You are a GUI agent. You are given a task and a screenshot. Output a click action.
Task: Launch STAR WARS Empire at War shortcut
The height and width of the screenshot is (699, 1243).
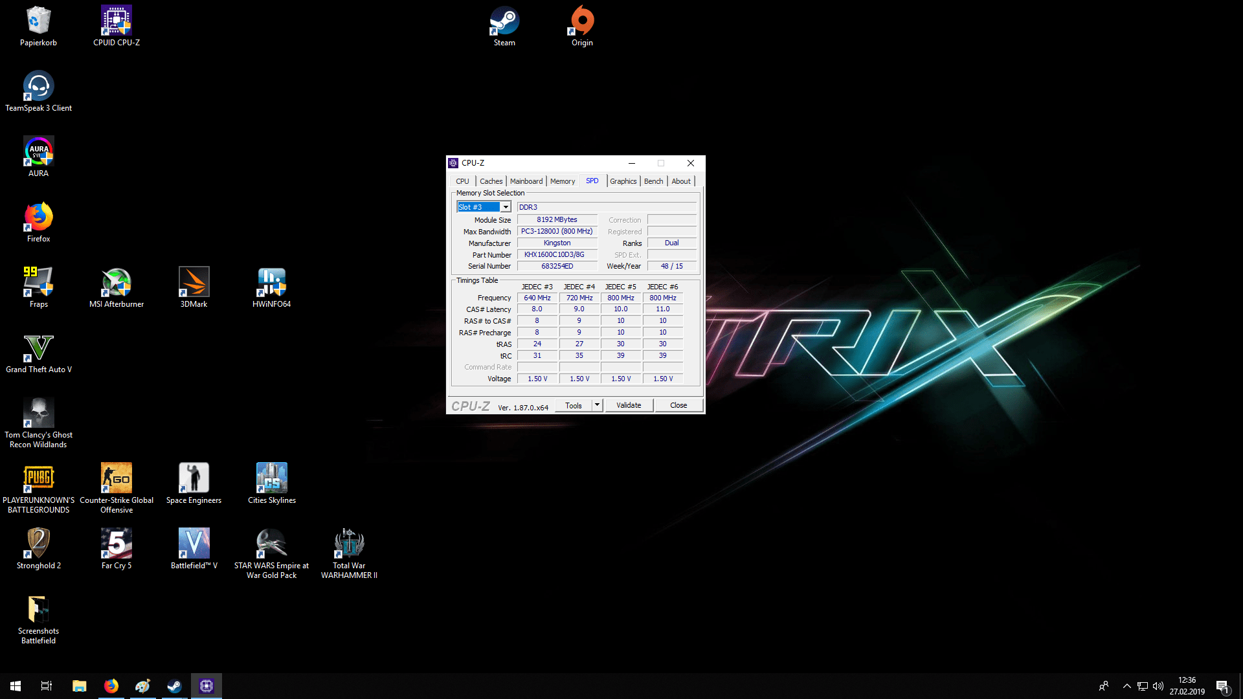pos(271,554)
